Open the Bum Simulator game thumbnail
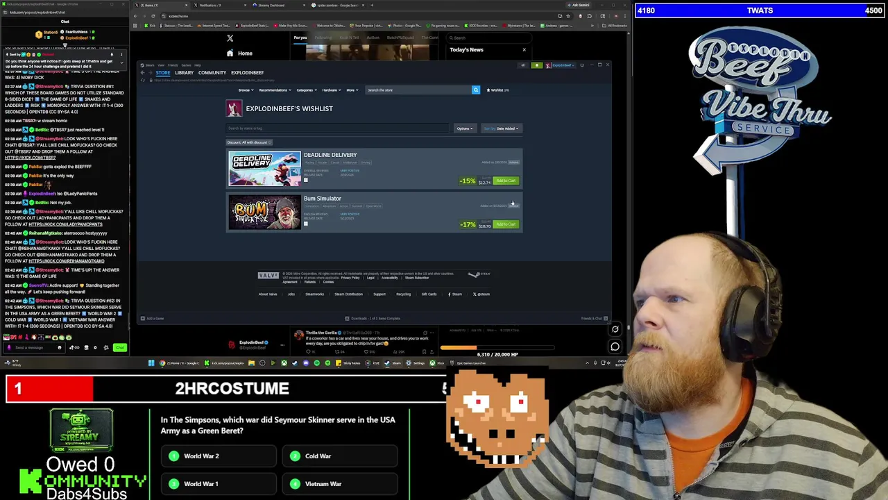 pos(264,212)
